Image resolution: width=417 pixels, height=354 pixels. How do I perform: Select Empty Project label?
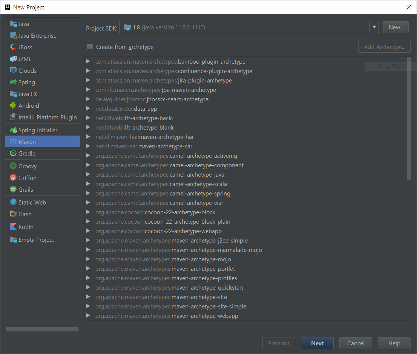(36, 240)
